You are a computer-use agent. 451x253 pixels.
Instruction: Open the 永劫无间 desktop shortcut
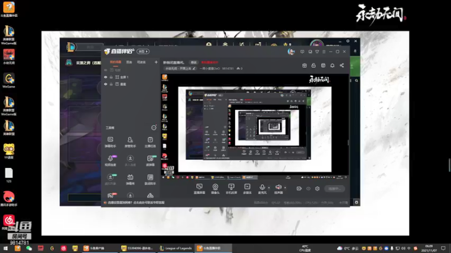point(8,57)
